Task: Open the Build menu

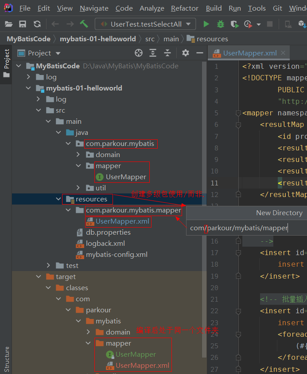Action: pos(214,8)
